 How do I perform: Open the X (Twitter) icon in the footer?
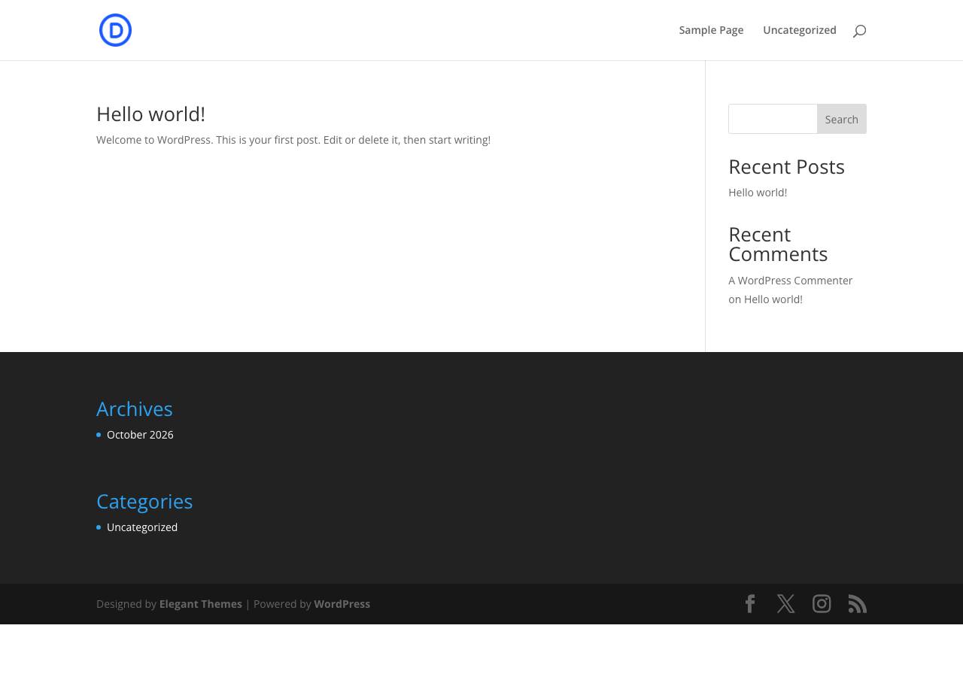click(785, 604)
